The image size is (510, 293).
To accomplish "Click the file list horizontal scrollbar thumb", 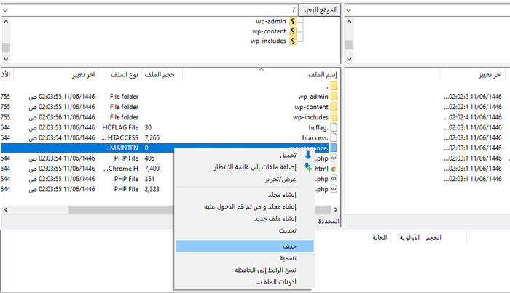I will coord(200,209).
